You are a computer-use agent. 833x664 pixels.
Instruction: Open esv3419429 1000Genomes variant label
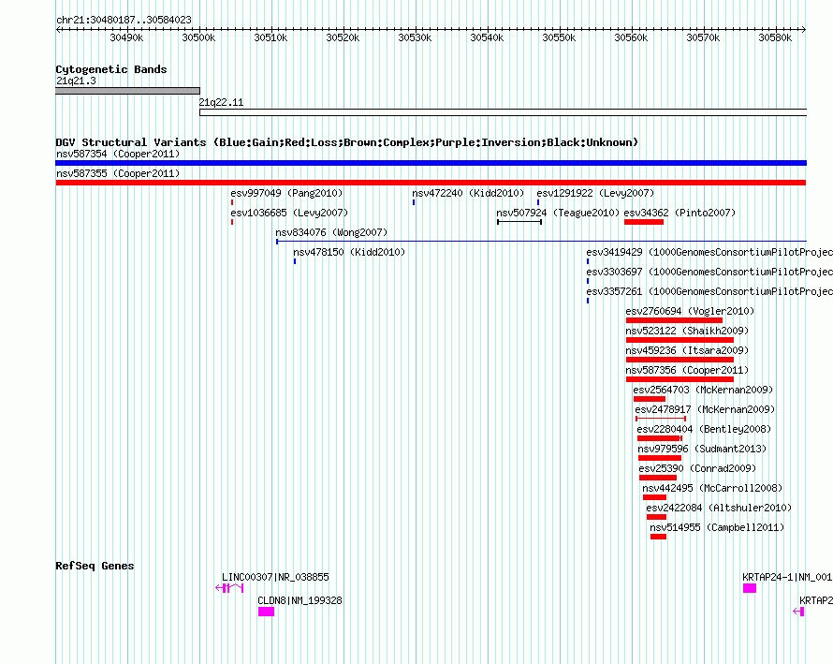(709, 252)
